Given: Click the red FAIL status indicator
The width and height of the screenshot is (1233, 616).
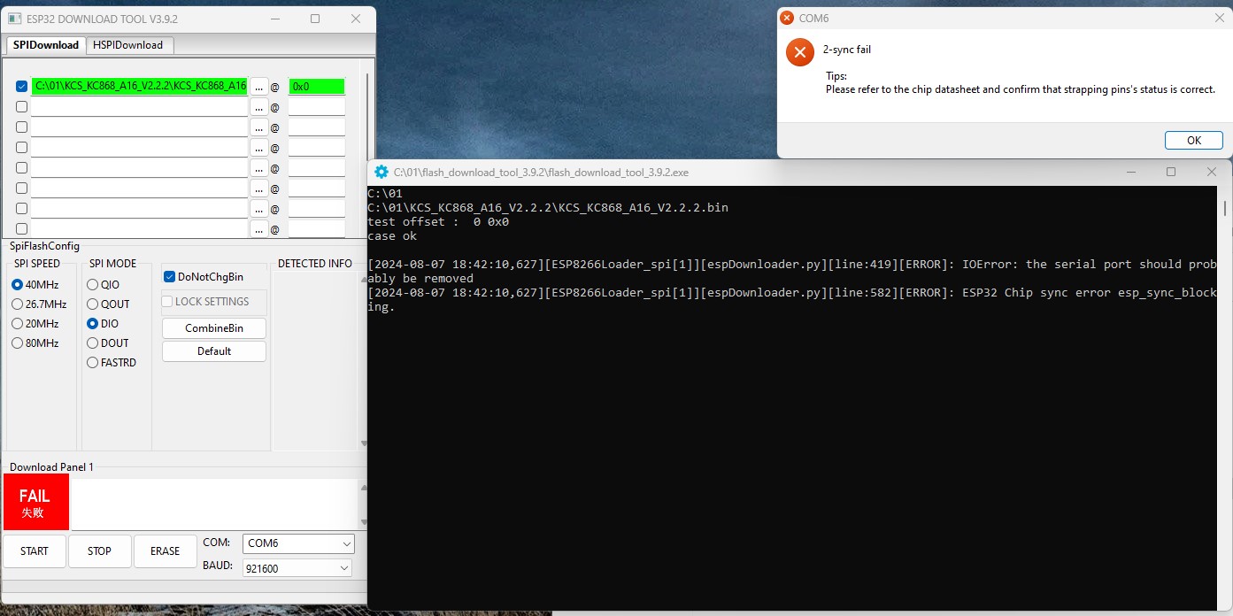Looking at the screenshot, I should [x=35, y=503].
